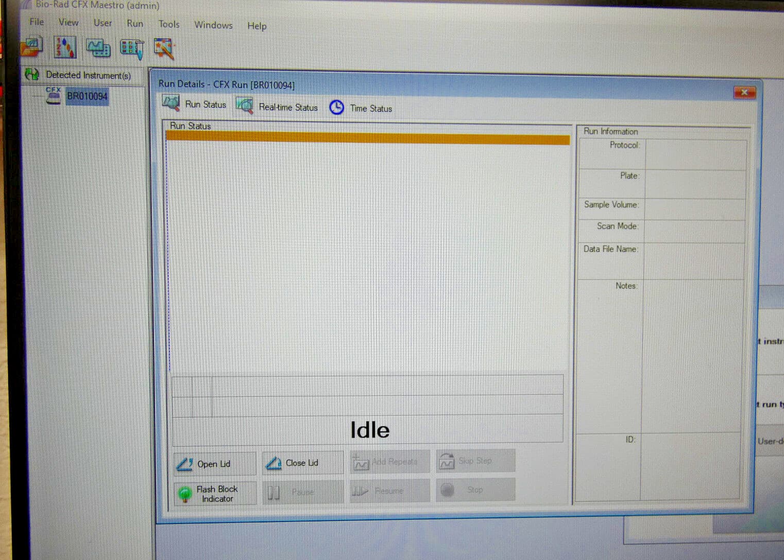Open the Plate Editor toolbar icon

[131, 47]
